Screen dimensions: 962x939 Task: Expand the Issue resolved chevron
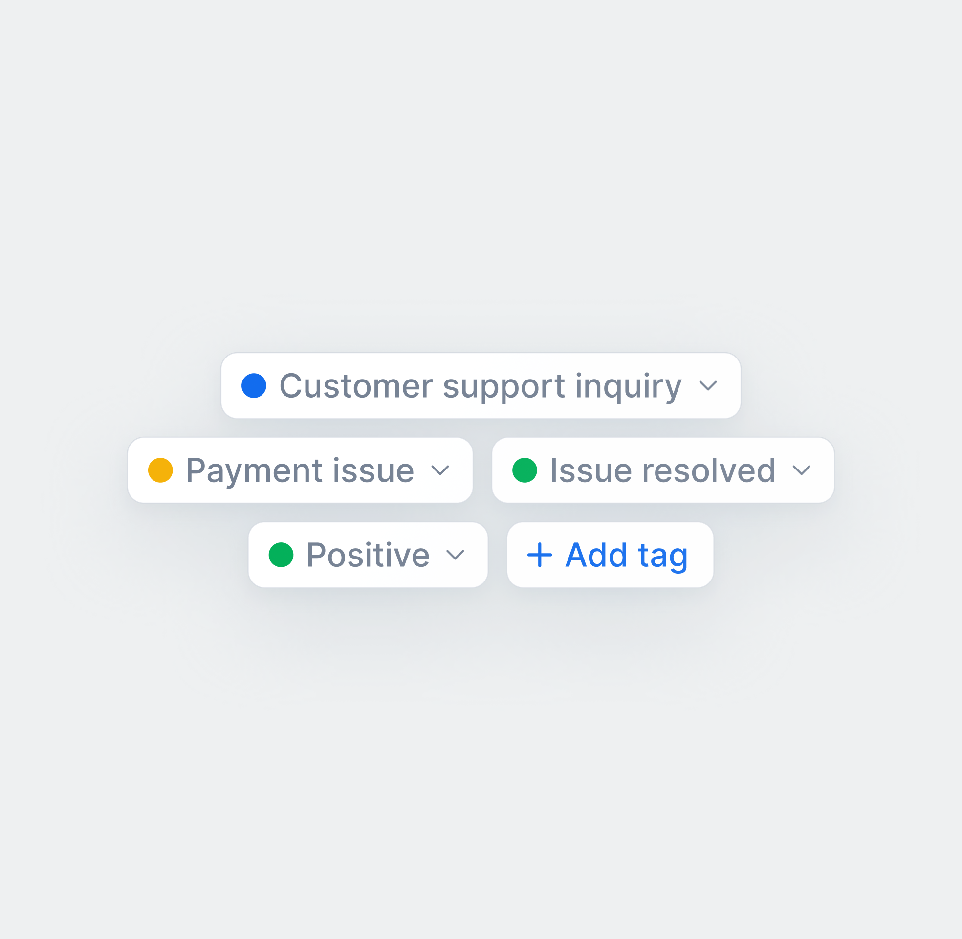[802, 470]
